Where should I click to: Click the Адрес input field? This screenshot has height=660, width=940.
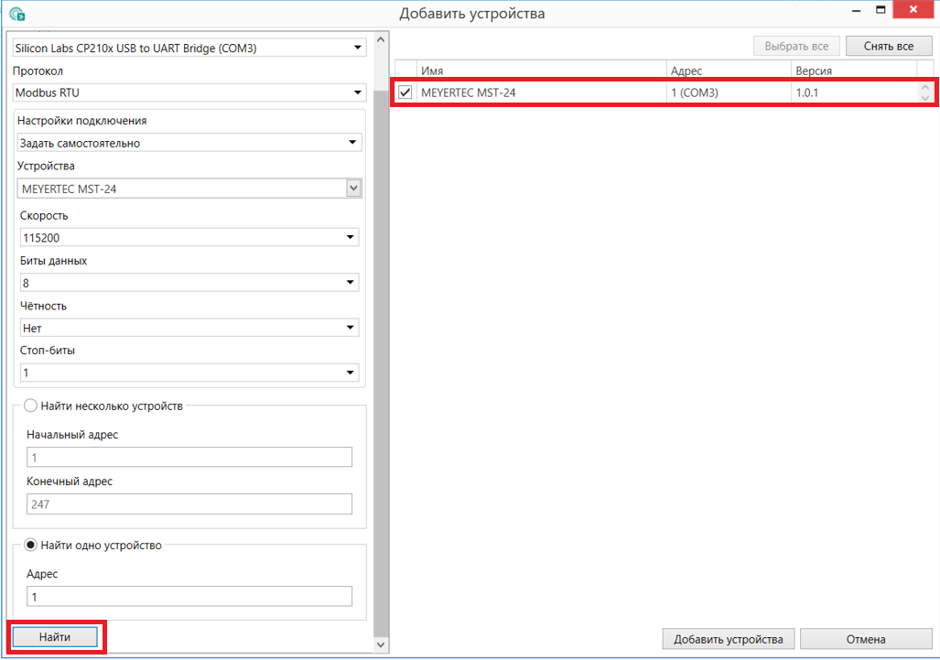point(189,597)
